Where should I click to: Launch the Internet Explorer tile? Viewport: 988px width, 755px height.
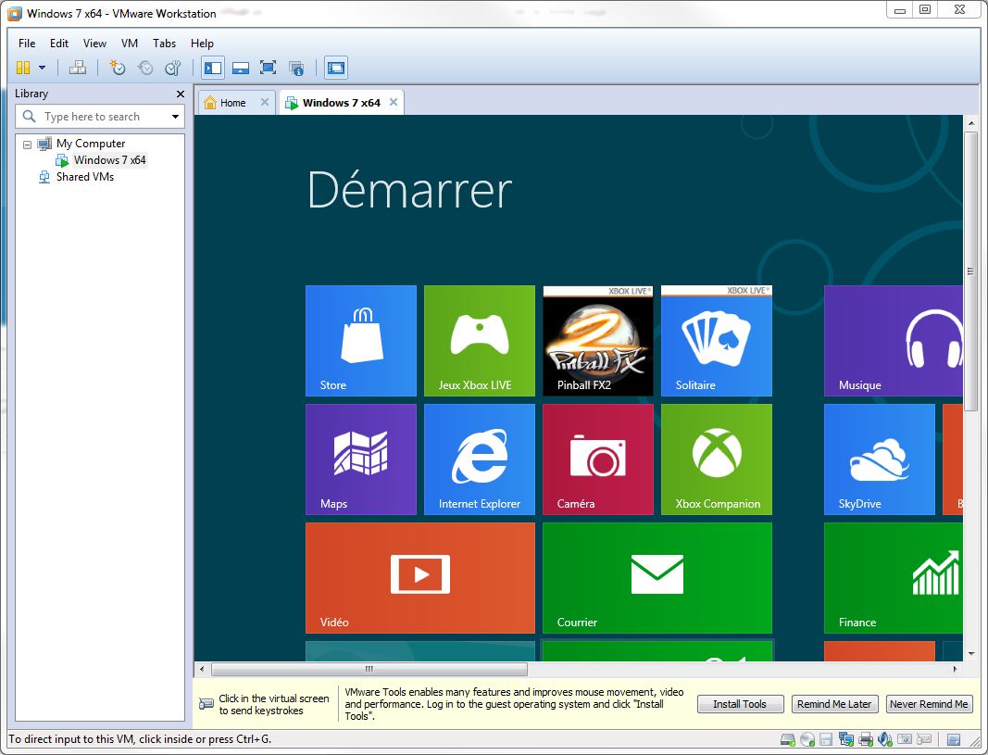coord(480,459)
